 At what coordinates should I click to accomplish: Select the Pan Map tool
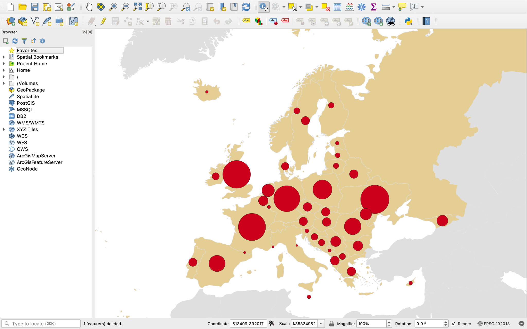pyautogui.click(x=89, y=7)
